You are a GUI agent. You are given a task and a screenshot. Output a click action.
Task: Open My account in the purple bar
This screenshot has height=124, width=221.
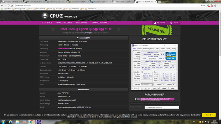click(160, 23)
